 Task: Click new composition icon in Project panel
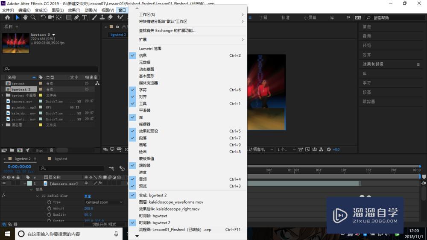20,150
